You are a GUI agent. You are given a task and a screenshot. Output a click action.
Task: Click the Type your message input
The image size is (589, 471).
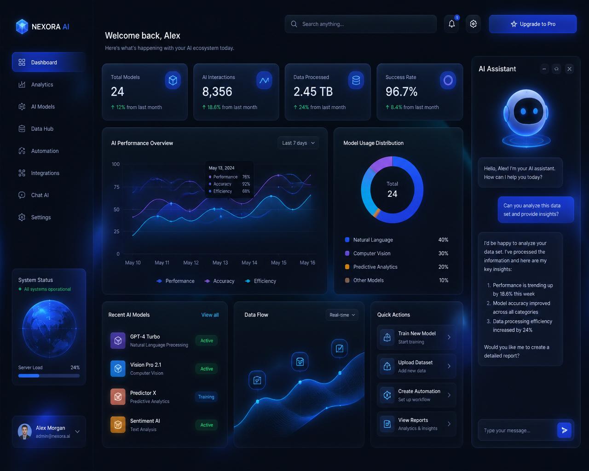517,430
